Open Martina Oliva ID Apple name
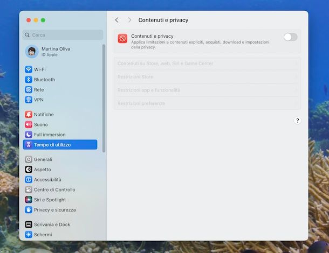The image size is (329, 253). click(x=56, y=49)
